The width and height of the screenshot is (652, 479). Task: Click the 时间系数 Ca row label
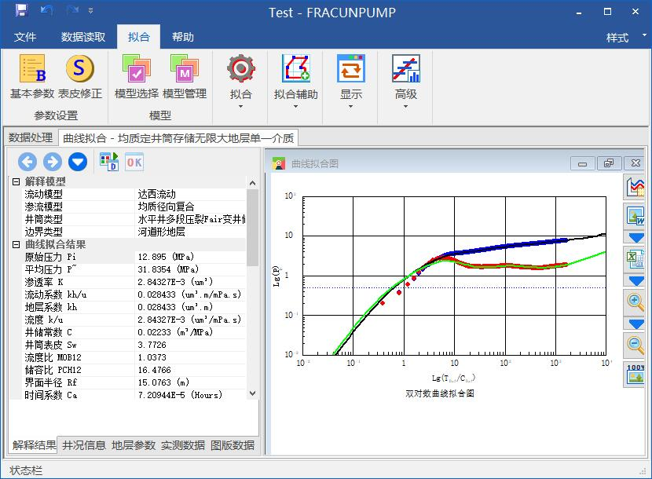tap(51, 395)
